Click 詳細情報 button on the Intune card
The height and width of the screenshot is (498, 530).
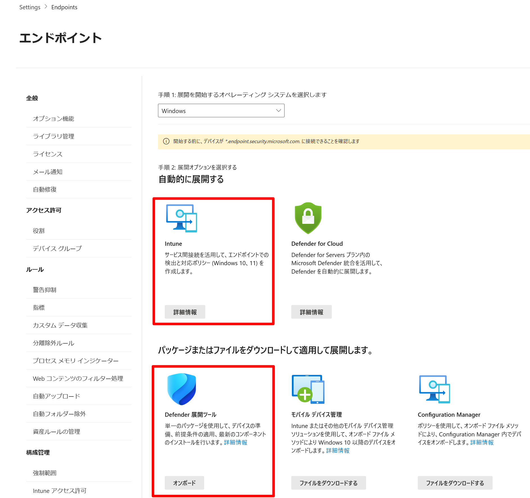pyautogui.click(x=185, y=312)
